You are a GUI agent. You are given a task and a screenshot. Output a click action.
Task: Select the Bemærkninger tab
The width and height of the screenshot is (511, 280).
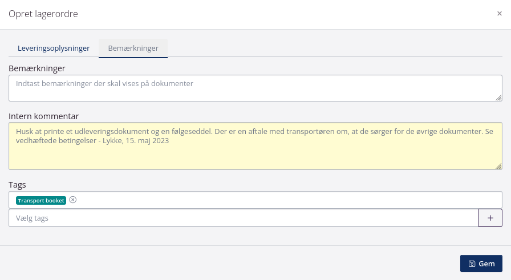pos(133,48)
